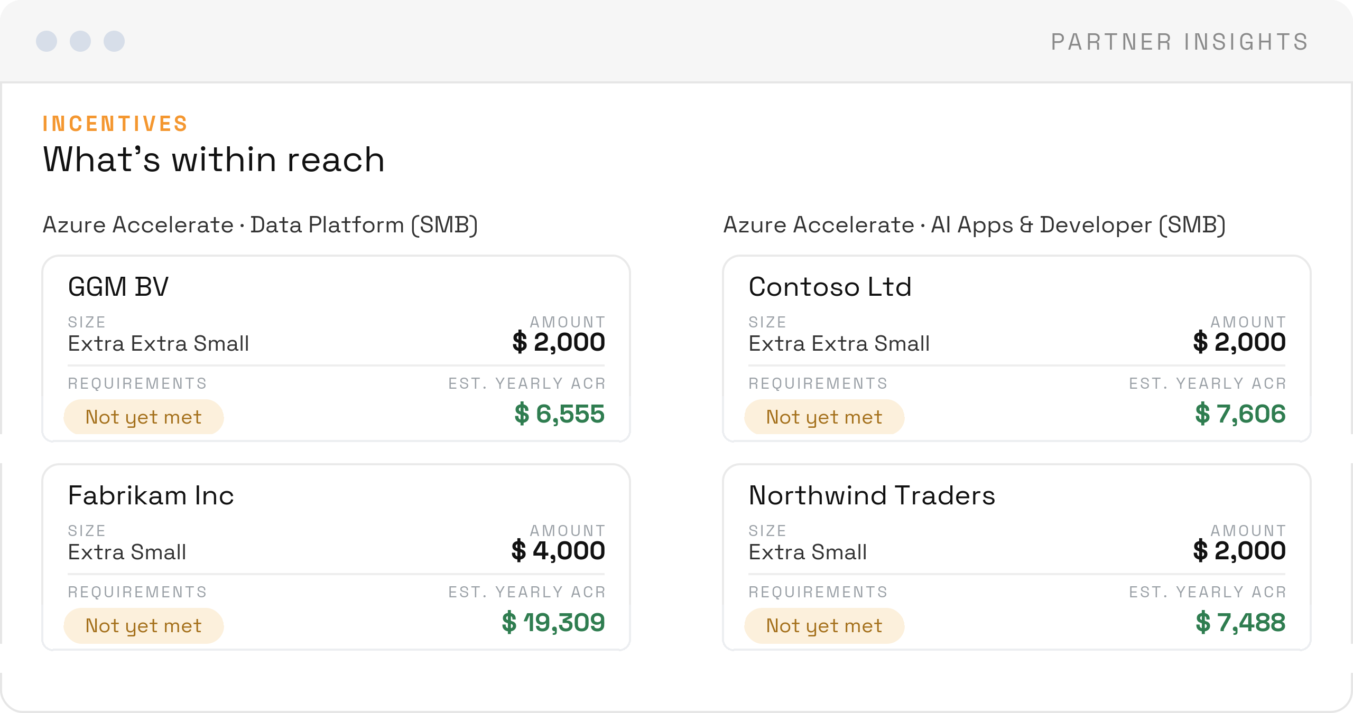
Task: Click the Azure Accelerate Data Platform (SMB) heading
Action: (260, 225)
